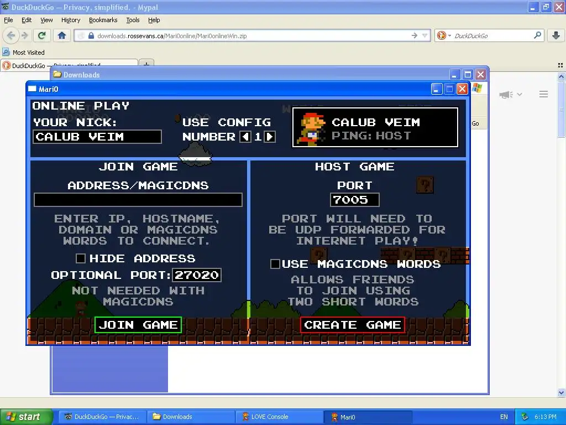566x425 pixels.
Task: Open the File menu
Action: click(x=8, y=20)
